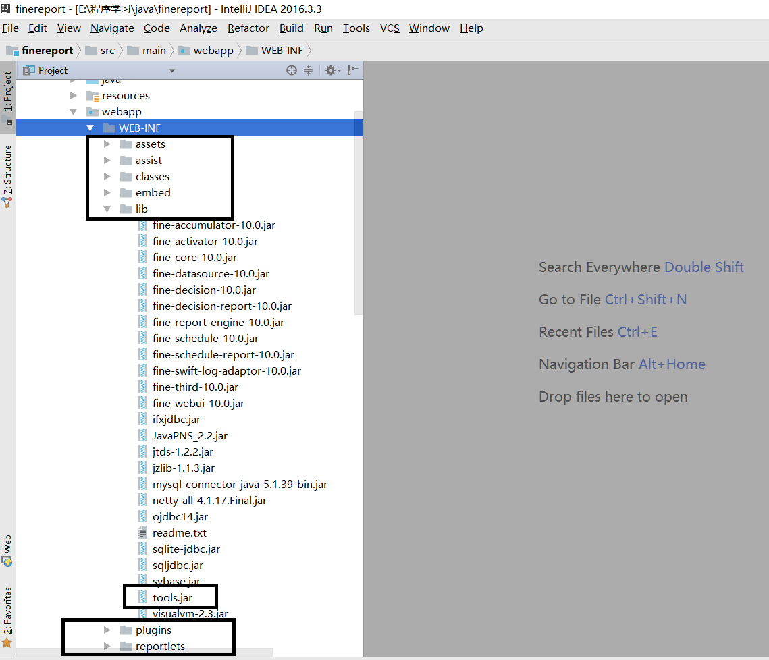The width and height of the screenshot is (769, 660).
Task: Select fine-decision-report-10.0.jar file
Action: [x=221, y=306]
